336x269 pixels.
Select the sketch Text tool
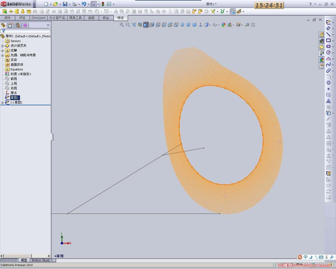click(x=328, y=101)
